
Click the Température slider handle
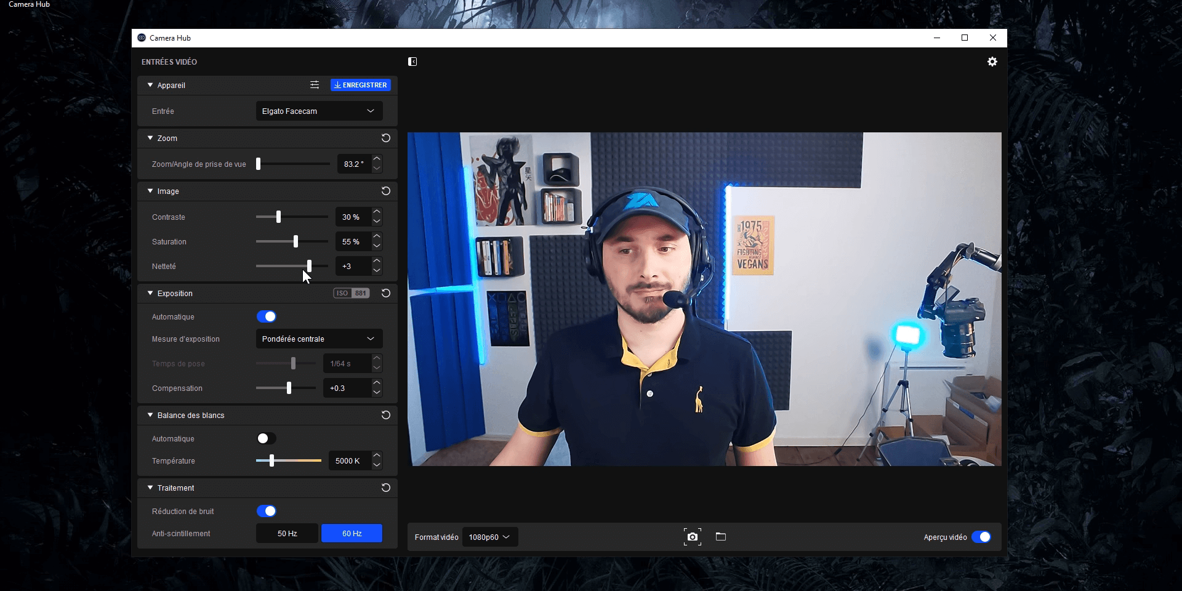tap(271, 460)
